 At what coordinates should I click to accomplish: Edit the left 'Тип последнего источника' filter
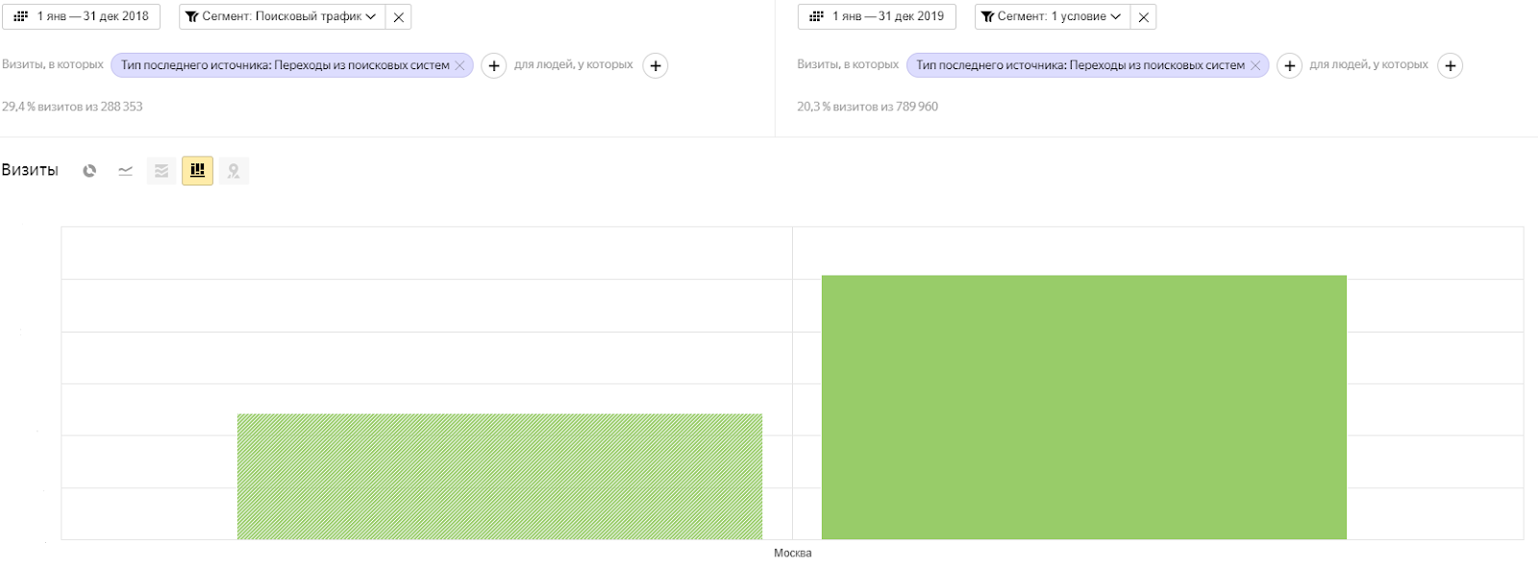click(x=285, y=65)
